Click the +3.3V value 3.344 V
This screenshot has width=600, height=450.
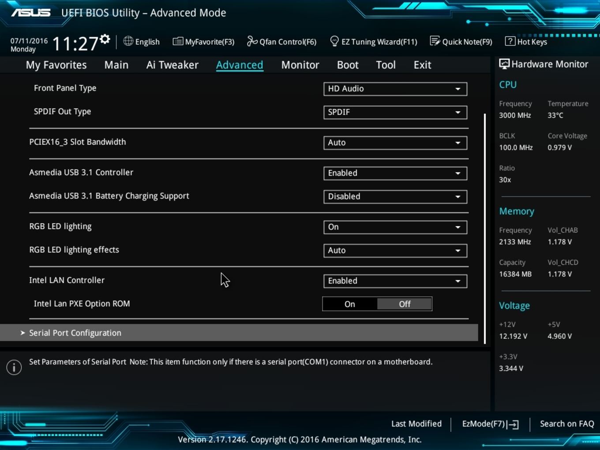tap(511, 368)
